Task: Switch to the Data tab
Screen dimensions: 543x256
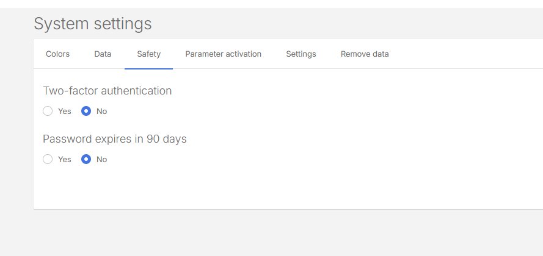Action: pos(103,54)
